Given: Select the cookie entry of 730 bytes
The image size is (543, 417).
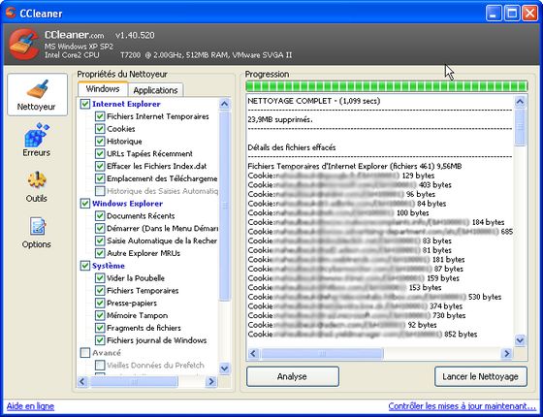Looking at the screenshot, I should [357, 315].
